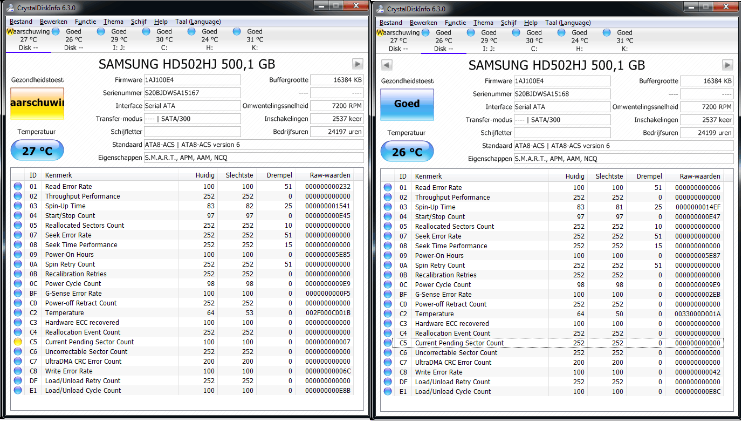This screenshot has height=422, width=742.
Task: Click Bedrijfsuren field showing 24199 uren
Action: [x=707, y=133]
